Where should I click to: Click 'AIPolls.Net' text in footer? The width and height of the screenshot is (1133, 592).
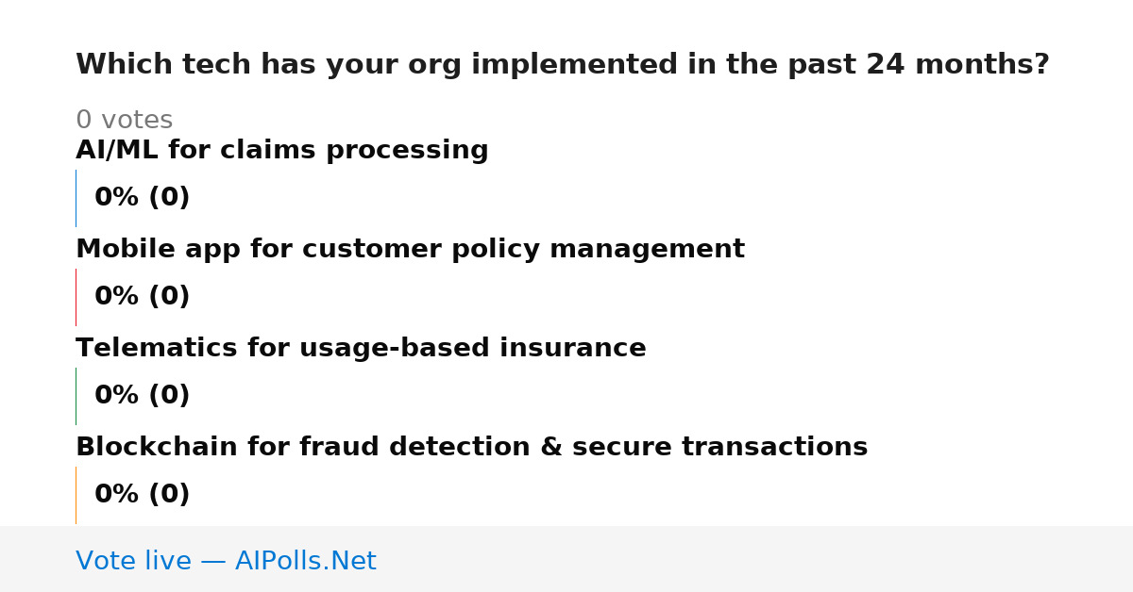tap(305, 562)
